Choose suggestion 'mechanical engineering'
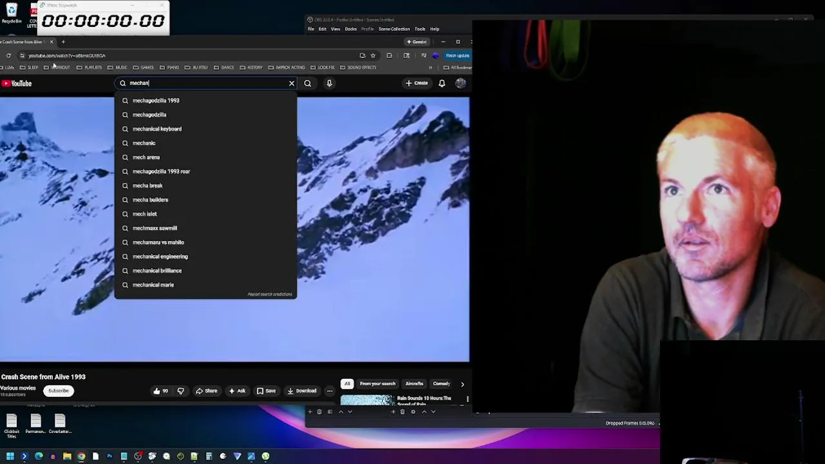 [206, 256]
